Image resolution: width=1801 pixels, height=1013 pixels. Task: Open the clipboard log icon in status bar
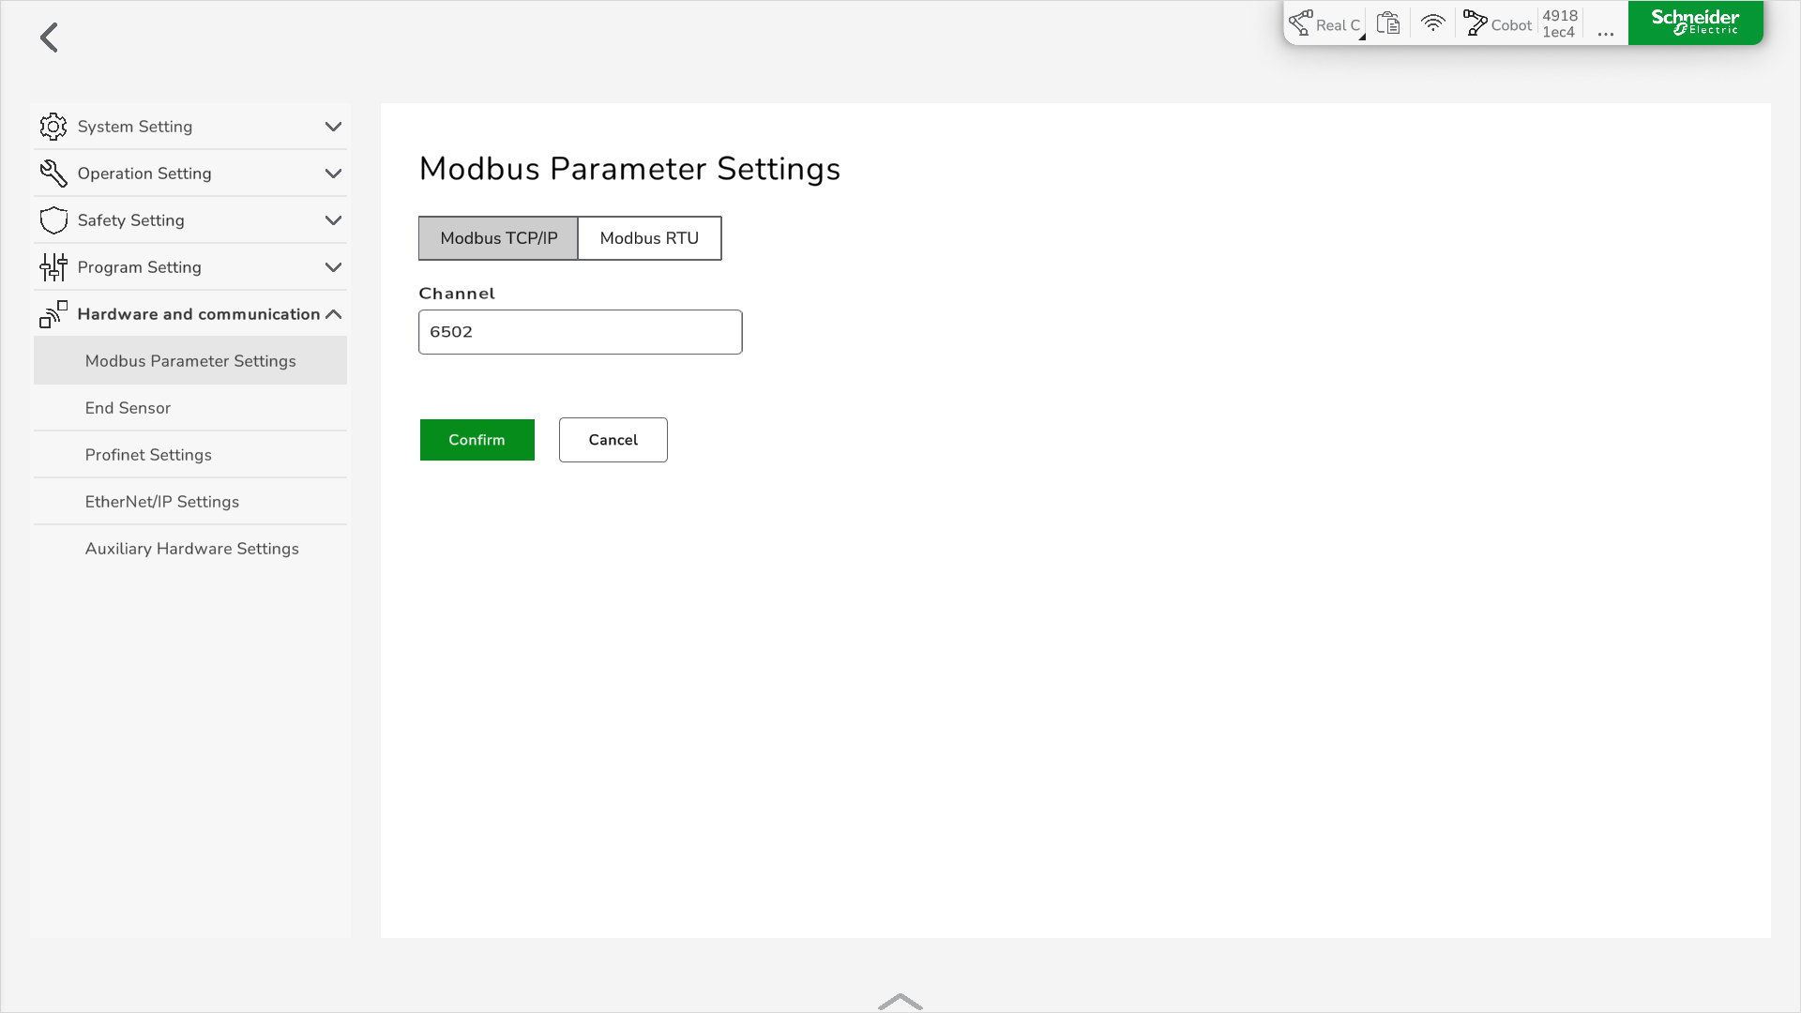point(1388,23)
